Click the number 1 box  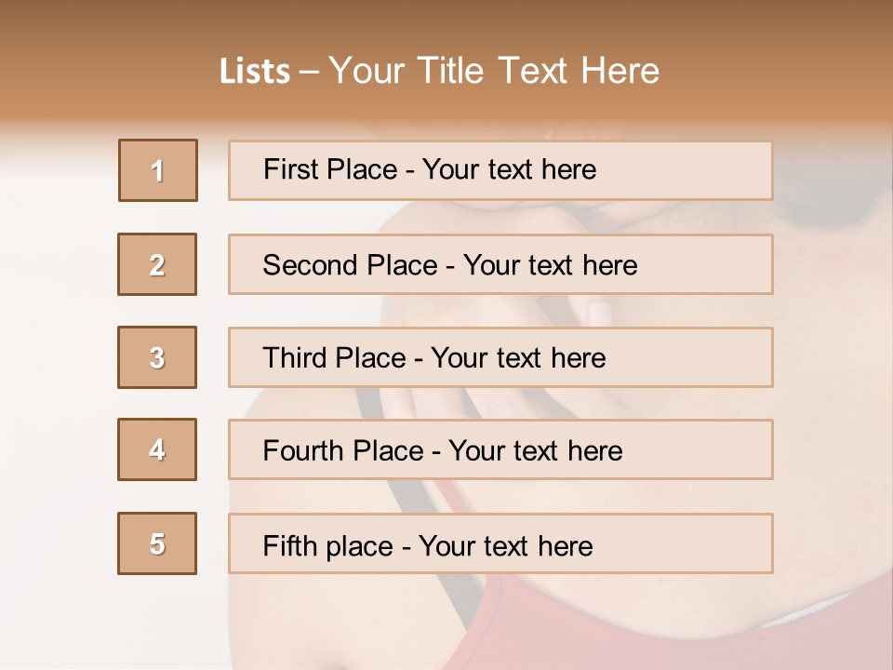(158, 170)
